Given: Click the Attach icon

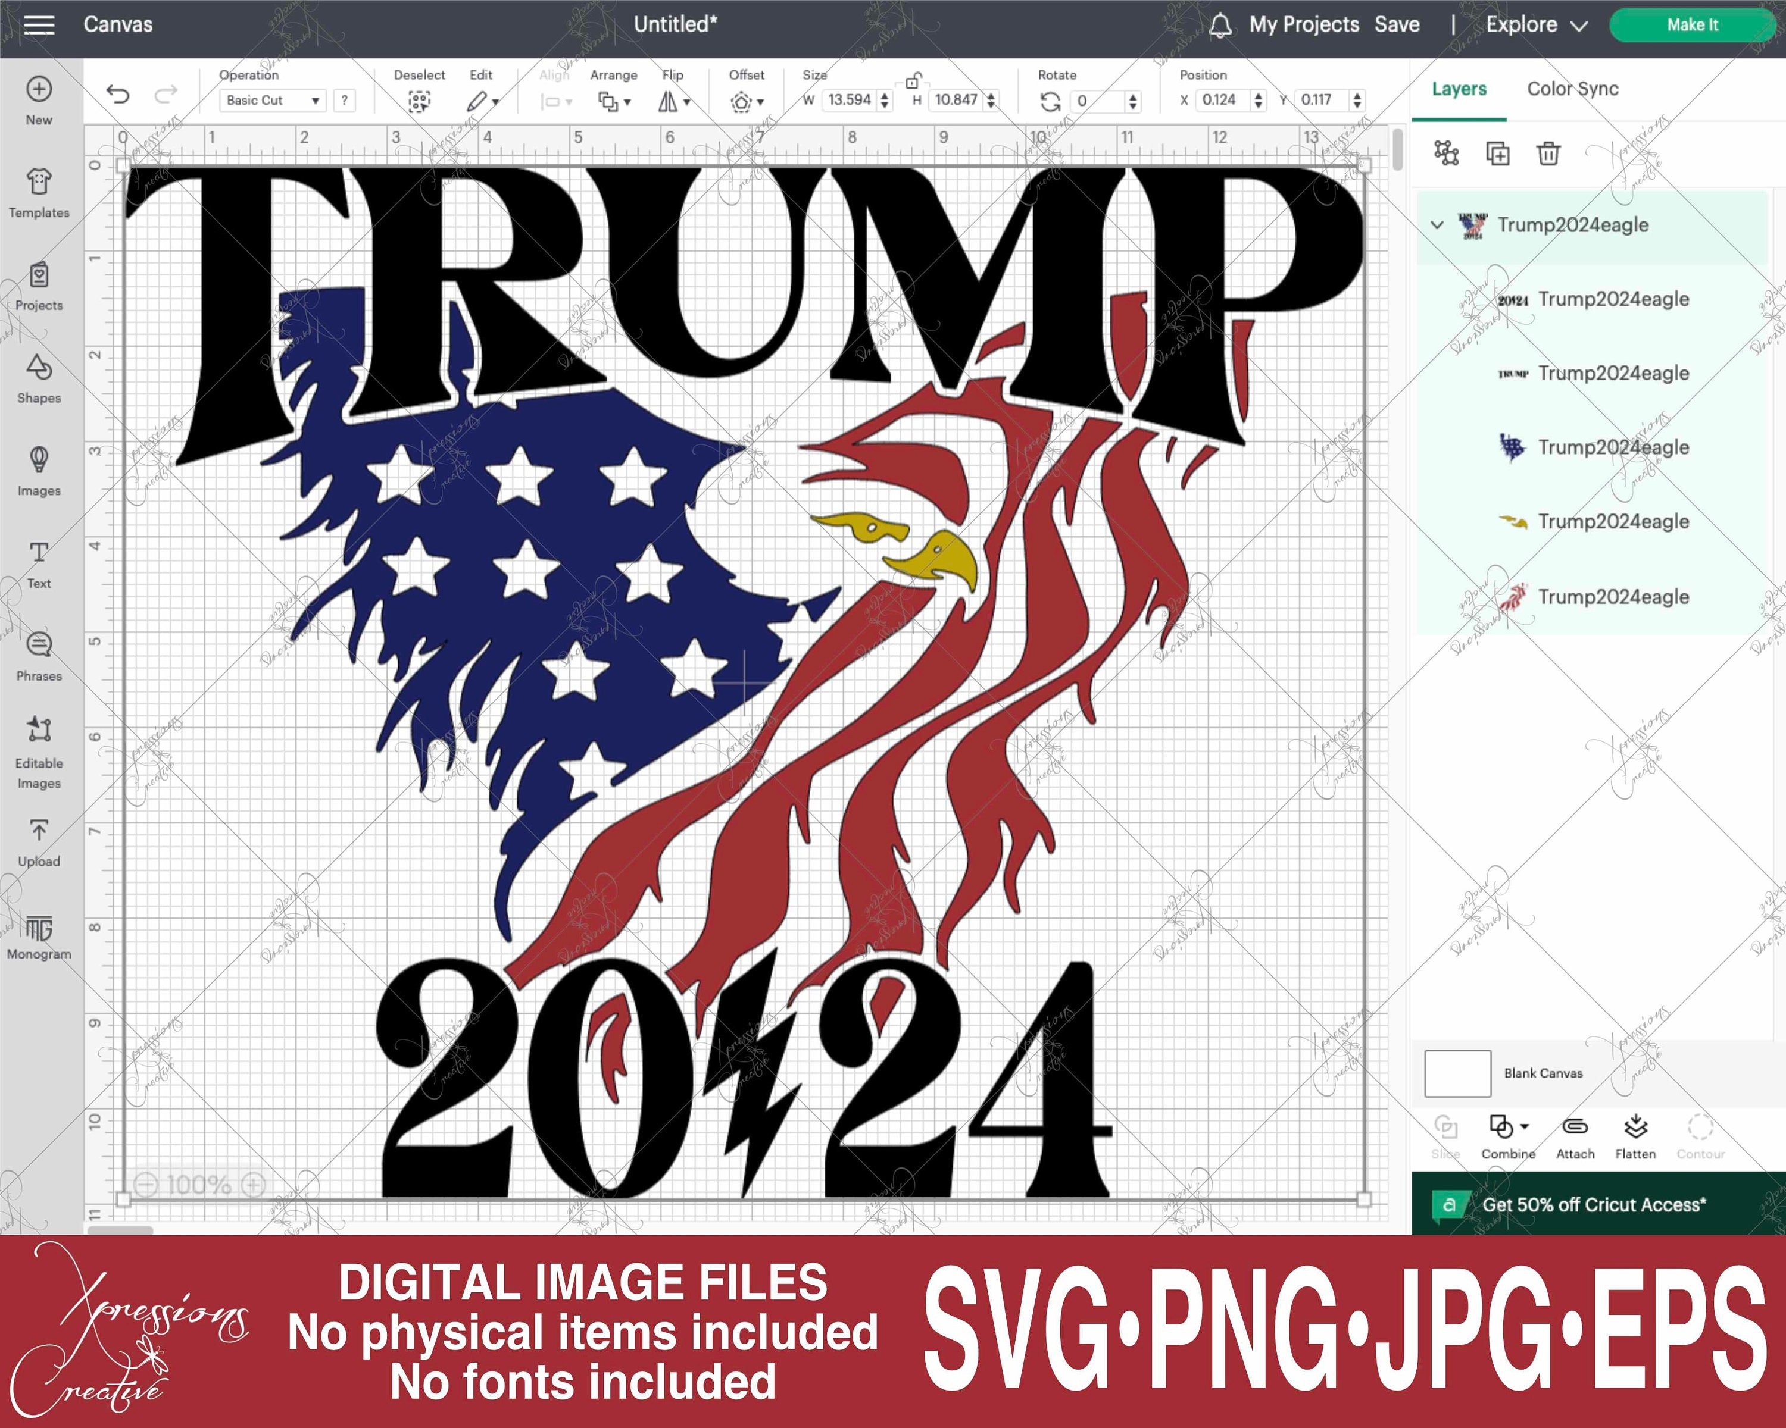Looking at the screenshot, I should [1575, 1127].
